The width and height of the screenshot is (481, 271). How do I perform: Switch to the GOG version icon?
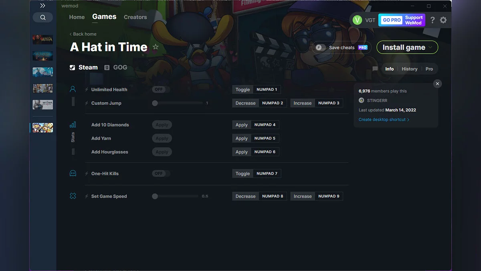(x=107, y=67)
